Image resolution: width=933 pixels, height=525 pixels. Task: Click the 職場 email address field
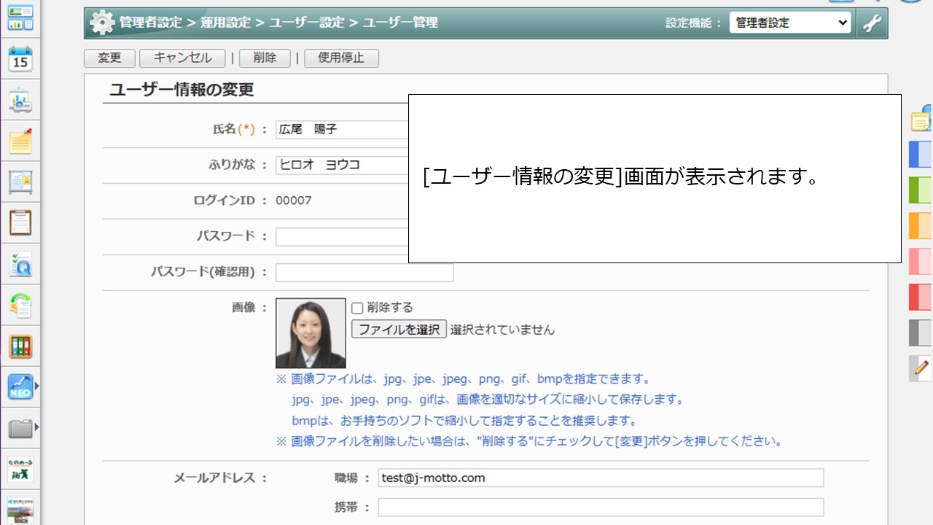pos(601,478)
